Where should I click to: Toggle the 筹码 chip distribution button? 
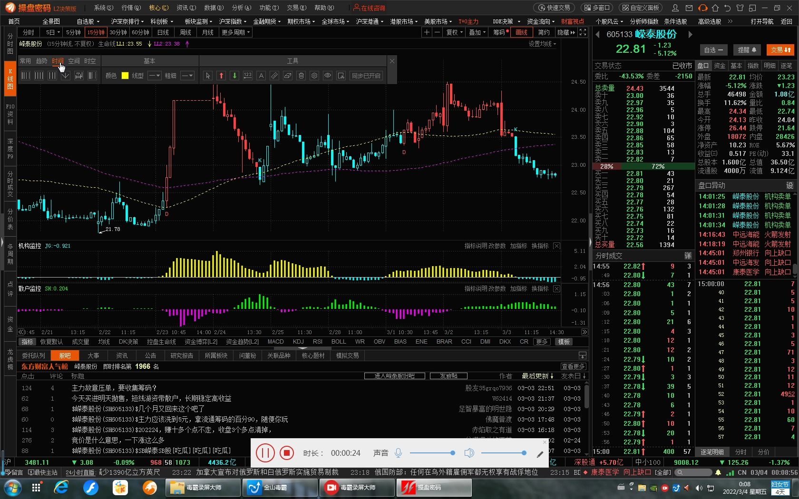(x=500, y=32)
